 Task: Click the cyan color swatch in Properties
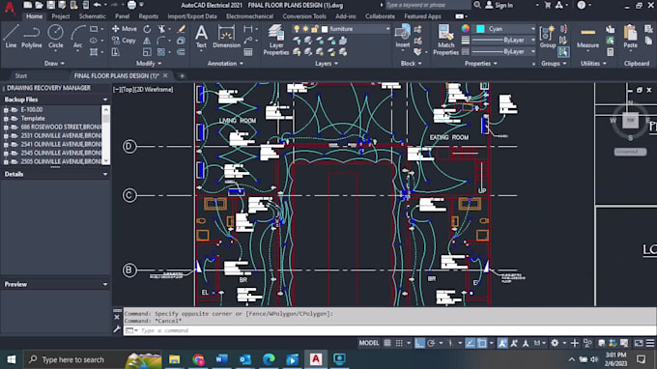click(480, 29)
